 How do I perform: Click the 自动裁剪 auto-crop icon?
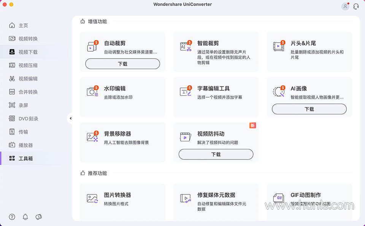point(93,46)
